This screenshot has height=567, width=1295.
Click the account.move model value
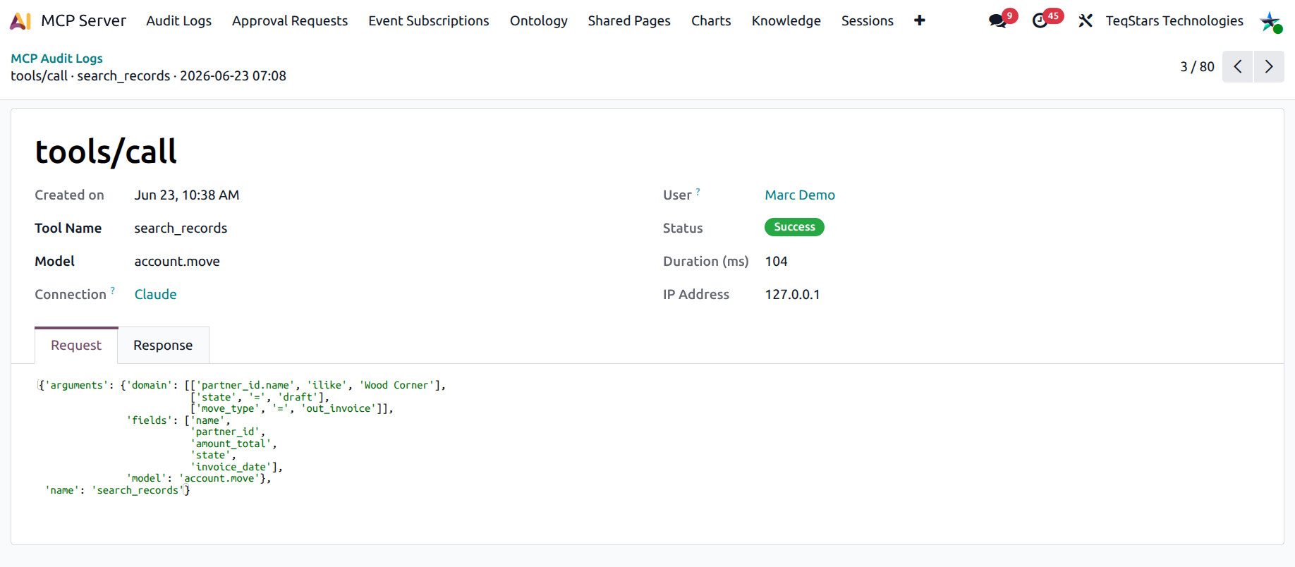coord(177,261)
